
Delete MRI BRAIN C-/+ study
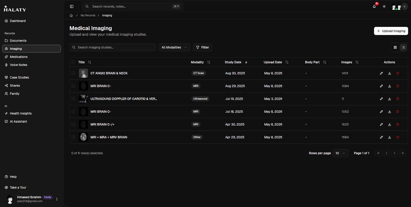398,124
